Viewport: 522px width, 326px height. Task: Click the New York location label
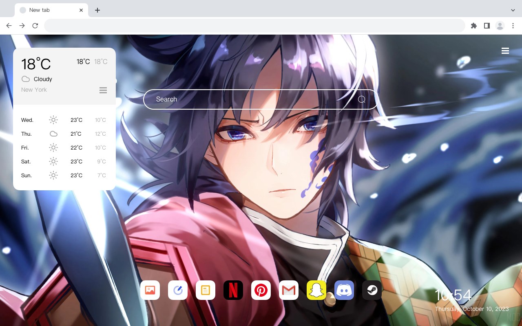pos(34,90)
